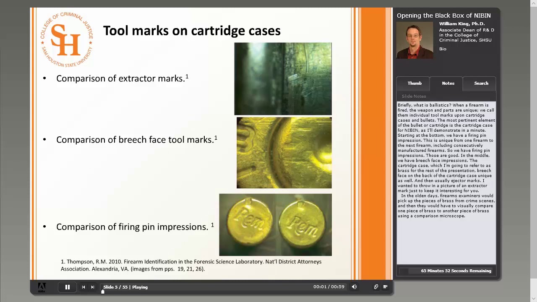The image size is (537, 302).
Task: Click the 'Tool marks on cartridge cases' heading
Action: tap(192, 31)
